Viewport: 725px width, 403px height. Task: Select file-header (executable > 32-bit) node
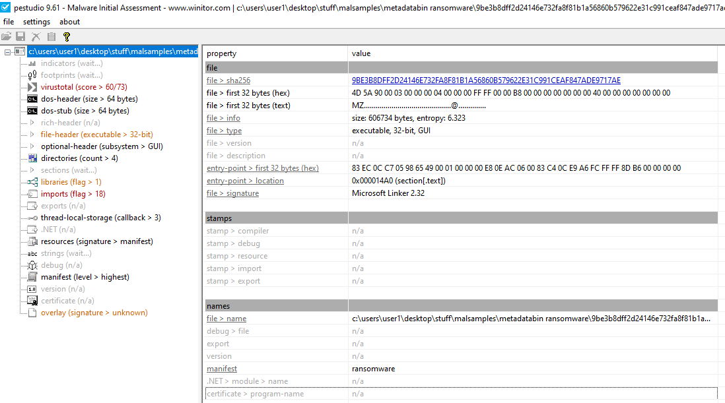96,135
